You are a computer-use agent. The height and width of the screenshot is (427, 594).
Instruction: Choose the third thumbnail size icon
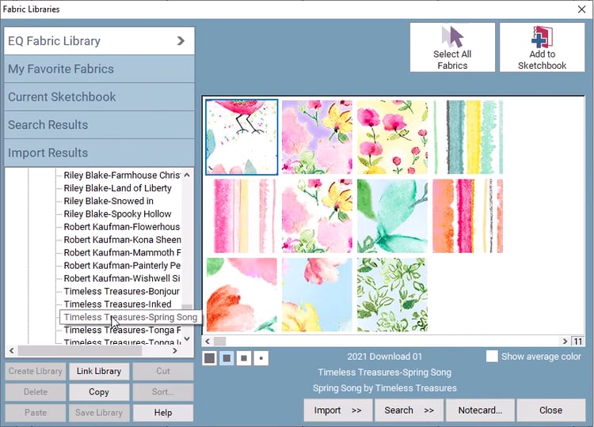(x=244, y=357)
